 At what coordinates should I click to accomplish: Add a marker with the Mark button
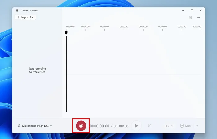[186, 126]
